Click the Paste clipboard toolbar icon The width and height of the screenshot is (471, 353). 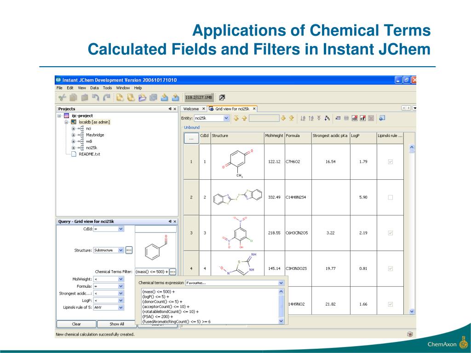[85, 97]
